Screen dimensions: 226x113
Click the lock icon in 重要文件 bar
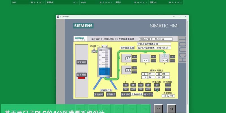pyautogui.click(x=172, y=3)
